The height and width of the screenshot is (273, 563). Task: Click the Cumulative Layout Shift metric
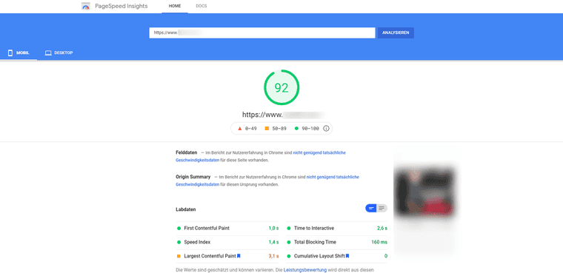337,256
